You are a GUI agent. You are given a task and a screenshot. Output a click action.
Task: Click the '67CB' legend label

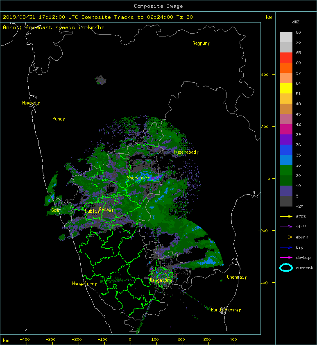301,216
